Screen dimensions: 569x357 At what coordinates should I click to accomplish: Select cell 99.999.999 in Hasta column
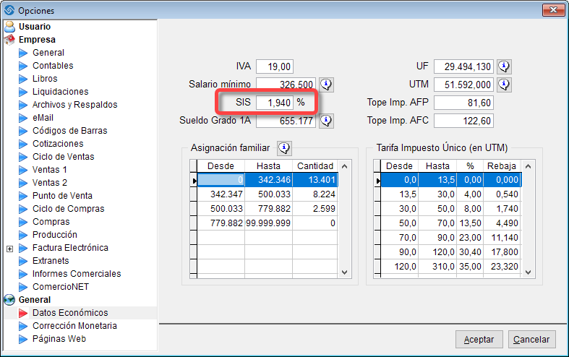tap(268, 223)
